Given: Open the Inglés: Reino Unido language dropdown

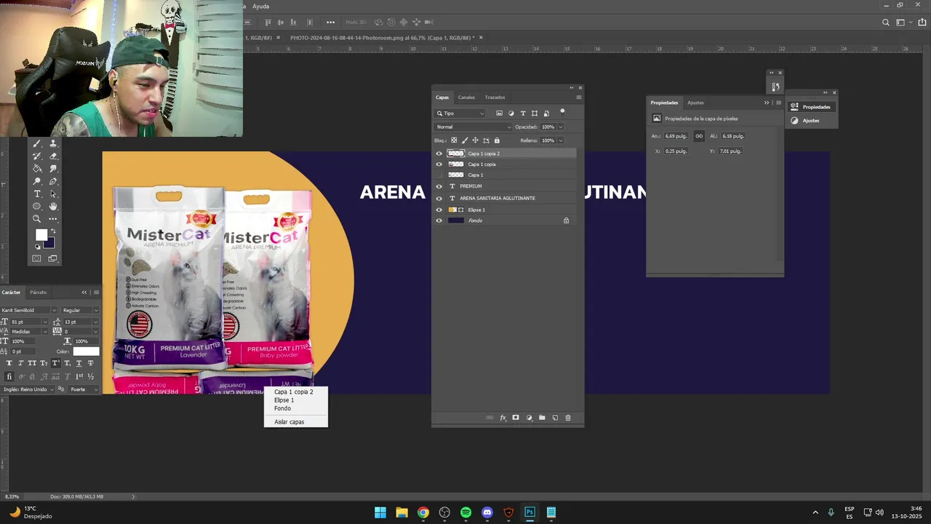Looking at the screenshot, I should pyautogui.click(x=27, y=389).
